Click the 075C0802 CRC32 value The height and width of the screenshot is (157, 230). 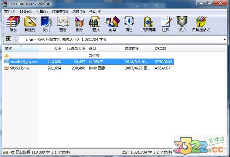click(163, 62)
